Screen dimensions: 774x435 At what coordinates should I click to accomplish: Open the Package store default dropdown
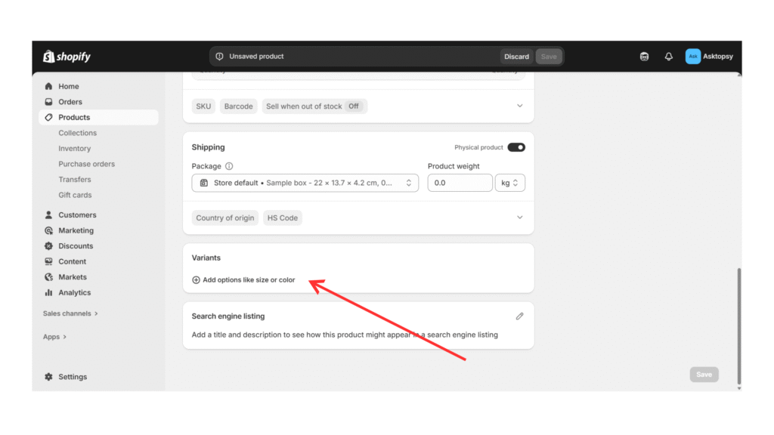[x=305, y=183]
